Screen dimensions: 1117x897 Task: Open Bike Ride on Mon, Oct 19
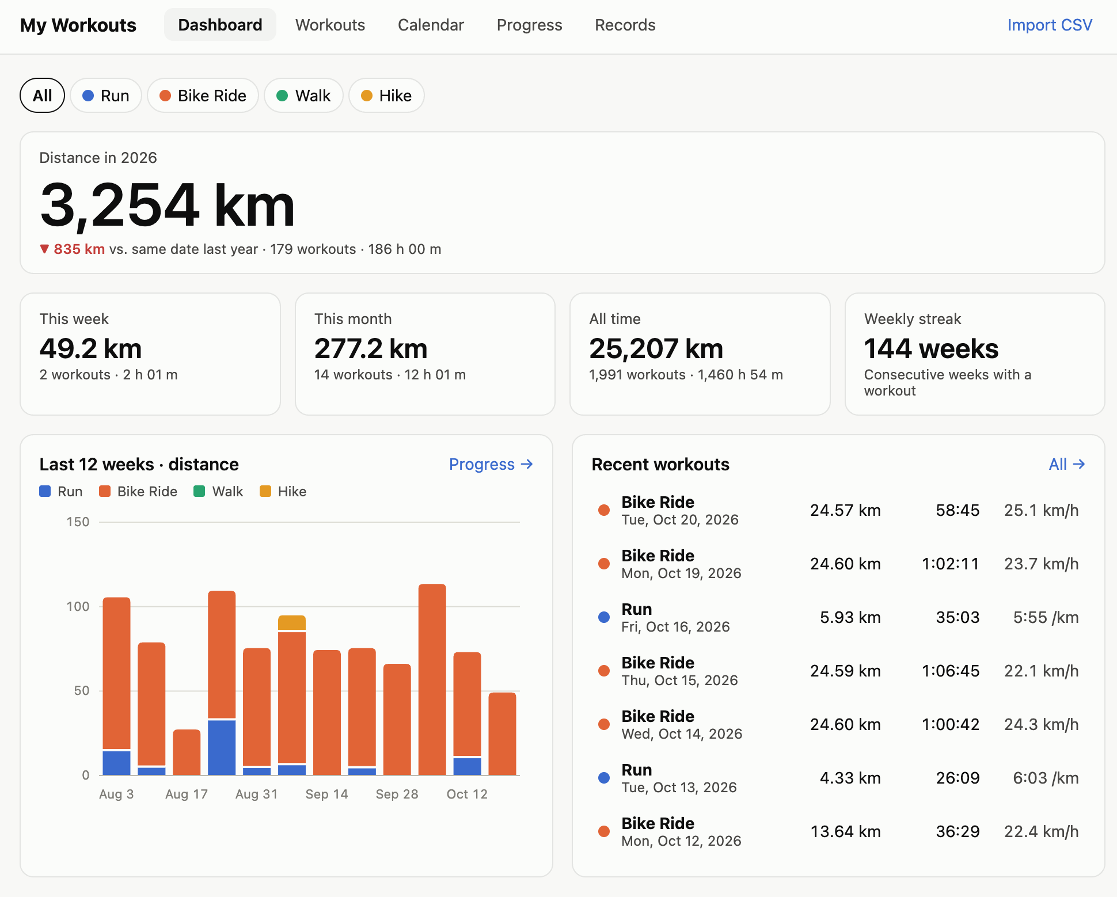tap(838, 564)
